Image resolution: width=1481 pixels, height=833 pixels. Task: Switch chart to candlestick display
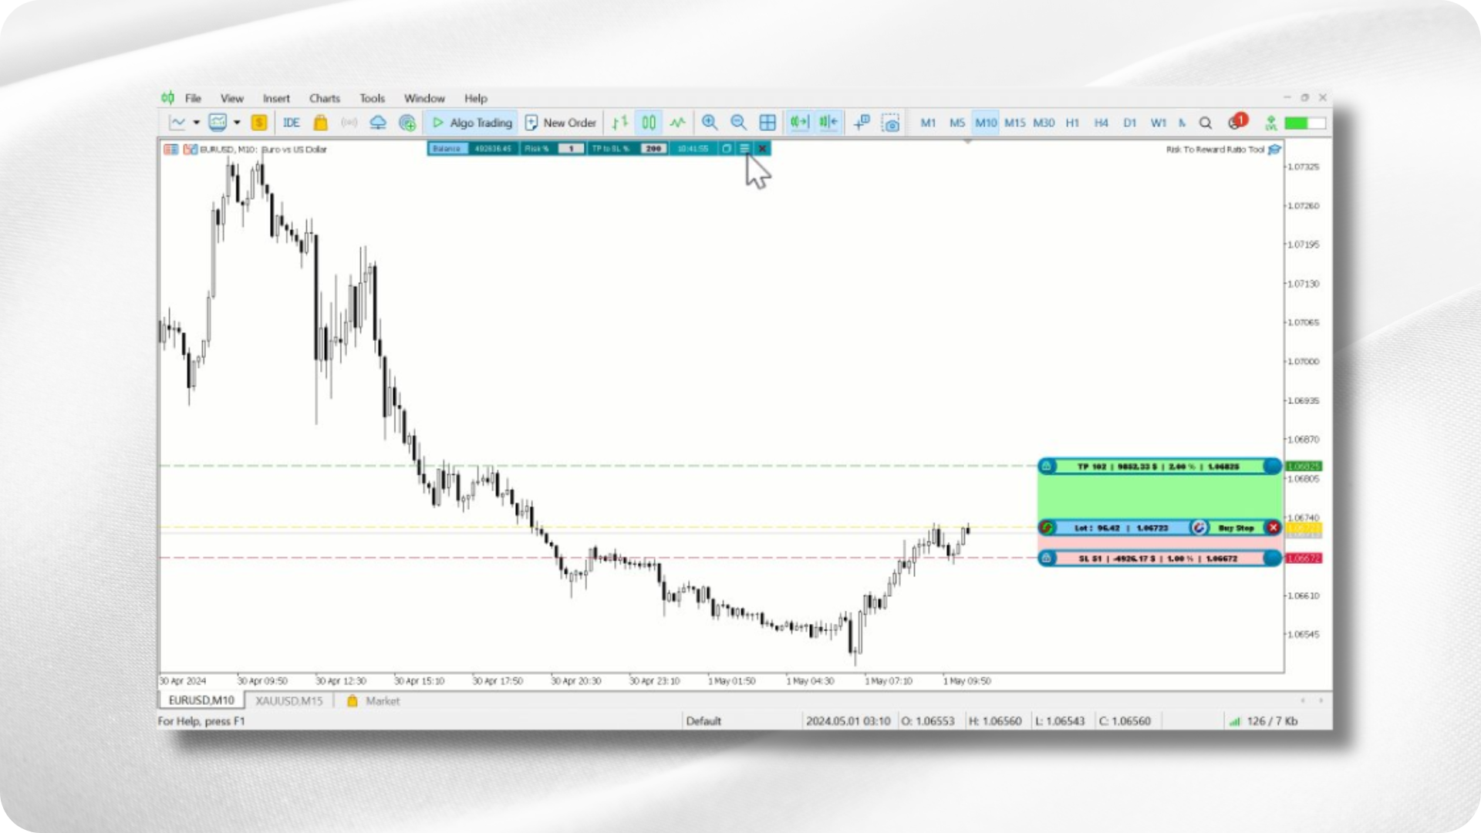(x=649, y=123)
